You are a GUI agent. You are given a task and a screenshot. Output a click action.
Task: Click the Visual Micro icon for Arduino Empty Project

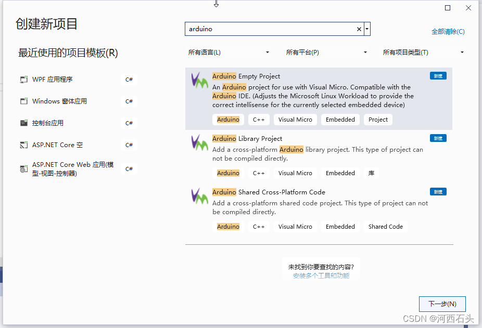pyautogui.click(x=199, y=81)
